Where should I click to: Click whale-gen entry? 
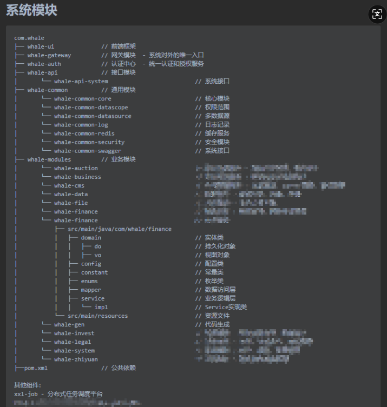pos(69,325)
